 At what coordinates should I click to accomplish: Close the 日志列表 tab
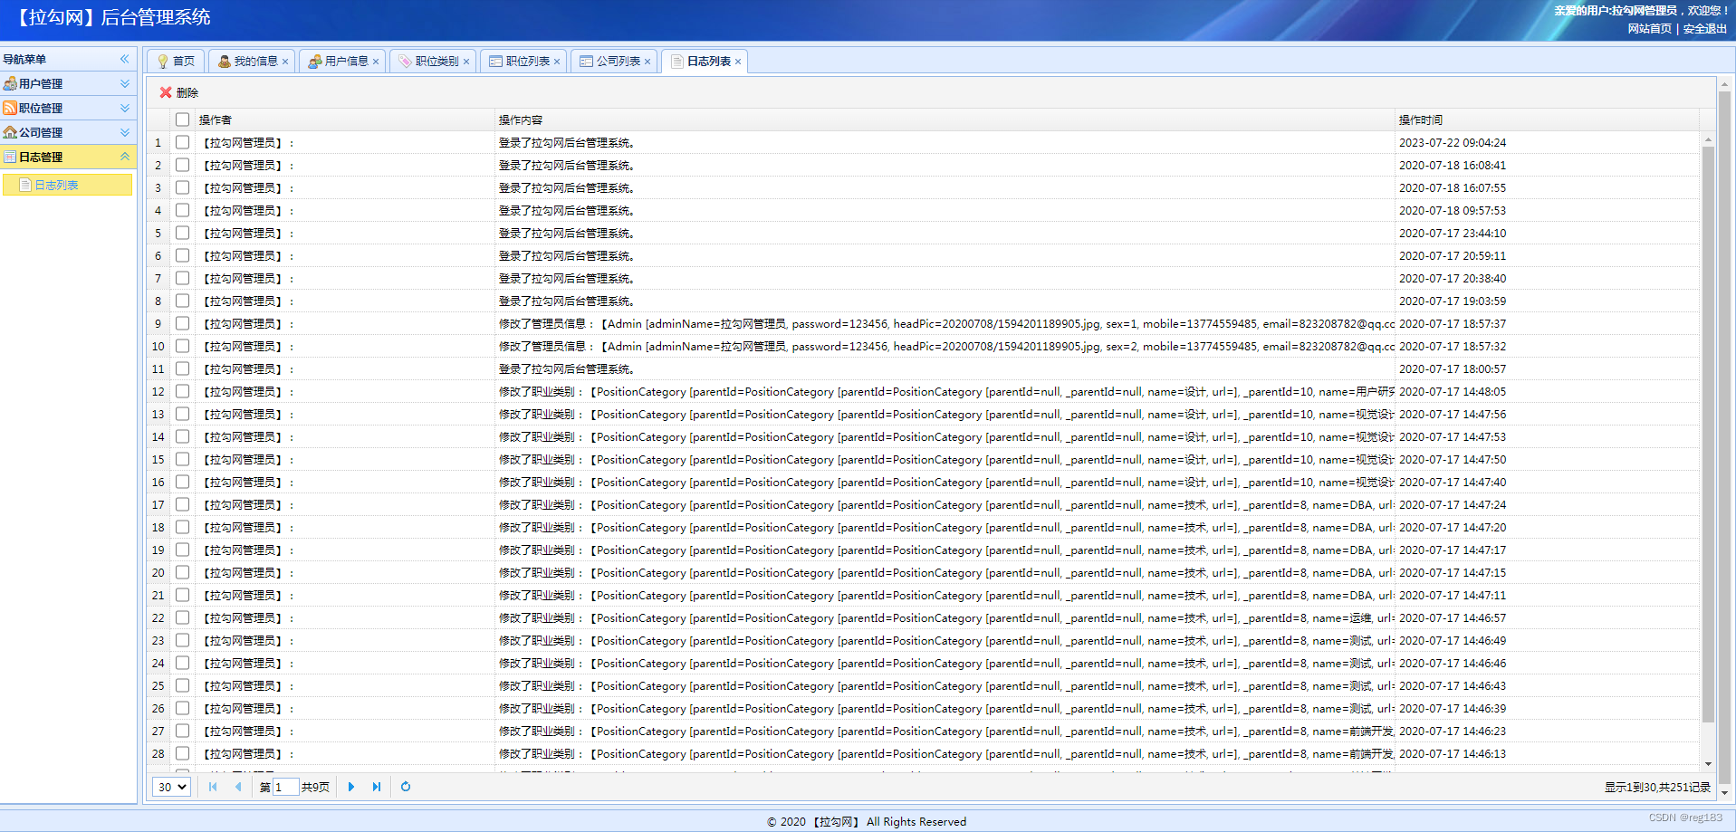738,62
